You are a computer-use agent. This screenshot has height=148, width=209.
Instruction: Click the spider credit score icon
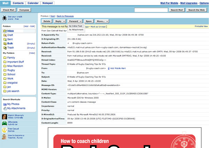(5, 18)
